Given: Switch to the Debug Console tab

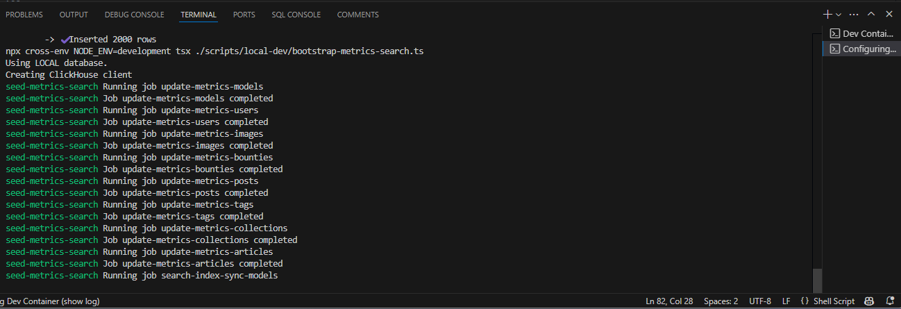Looking at the screenshot, I should click(x=135, y=15).
